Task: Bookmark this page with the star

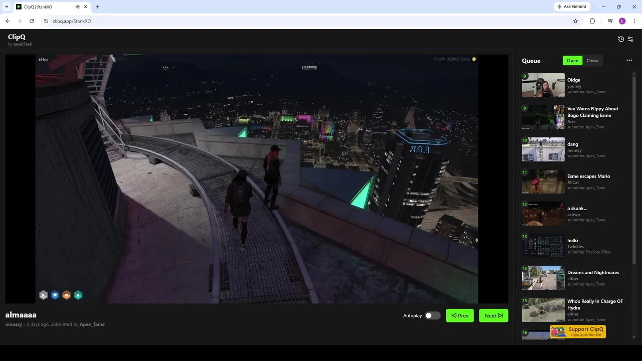Action: (x=575, y=21)
